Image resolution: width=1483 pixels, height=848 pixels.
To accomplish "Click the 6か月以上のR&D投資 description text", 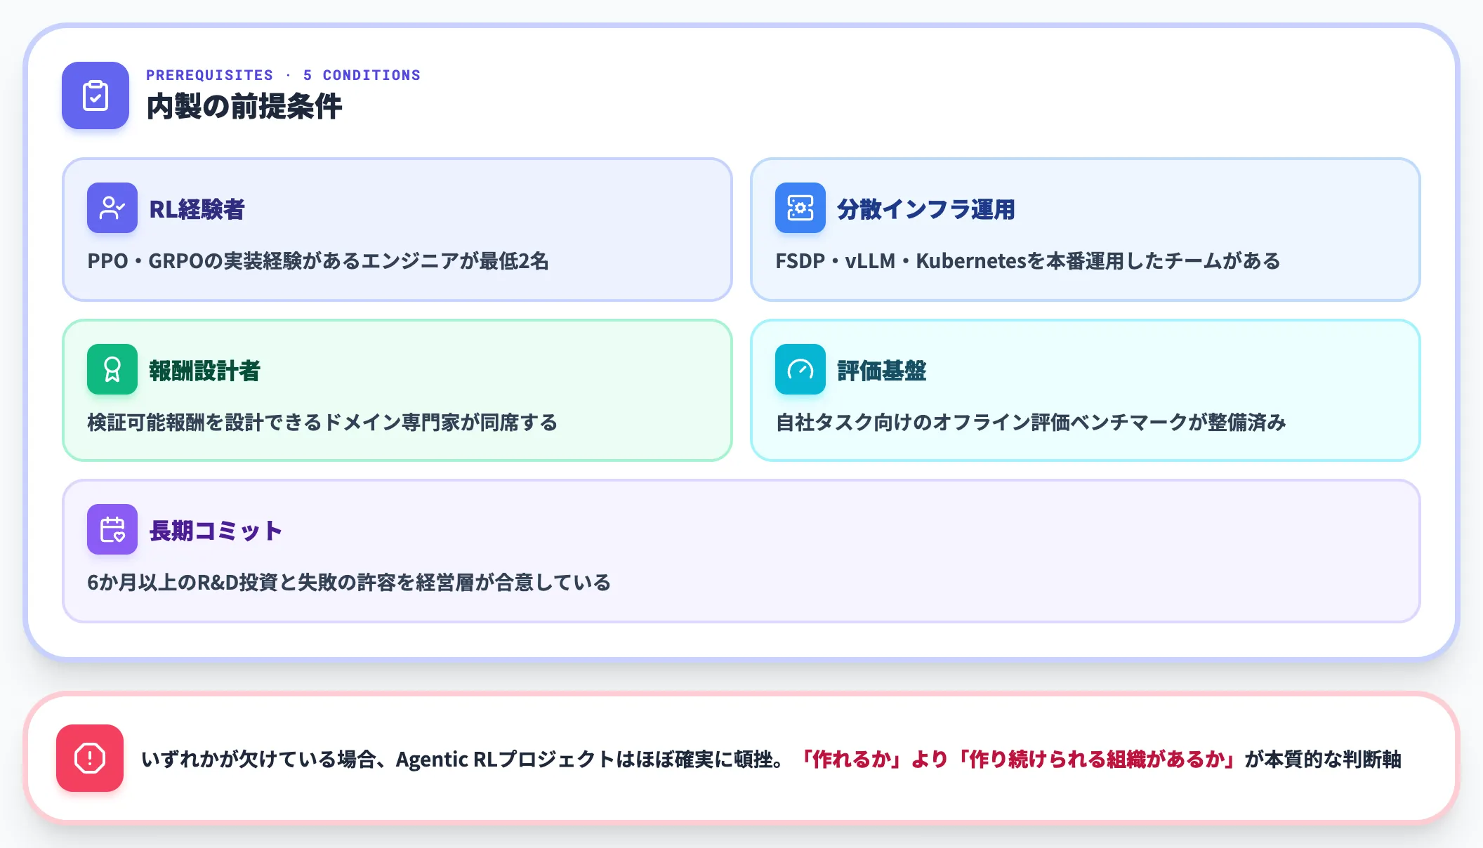I will point(349,583).
